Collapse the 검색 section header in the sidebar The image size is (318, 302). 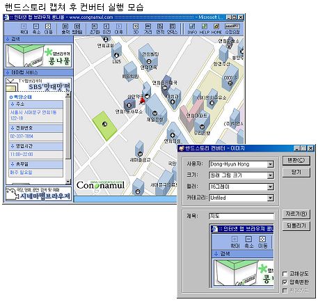click(x=38, y=39)
